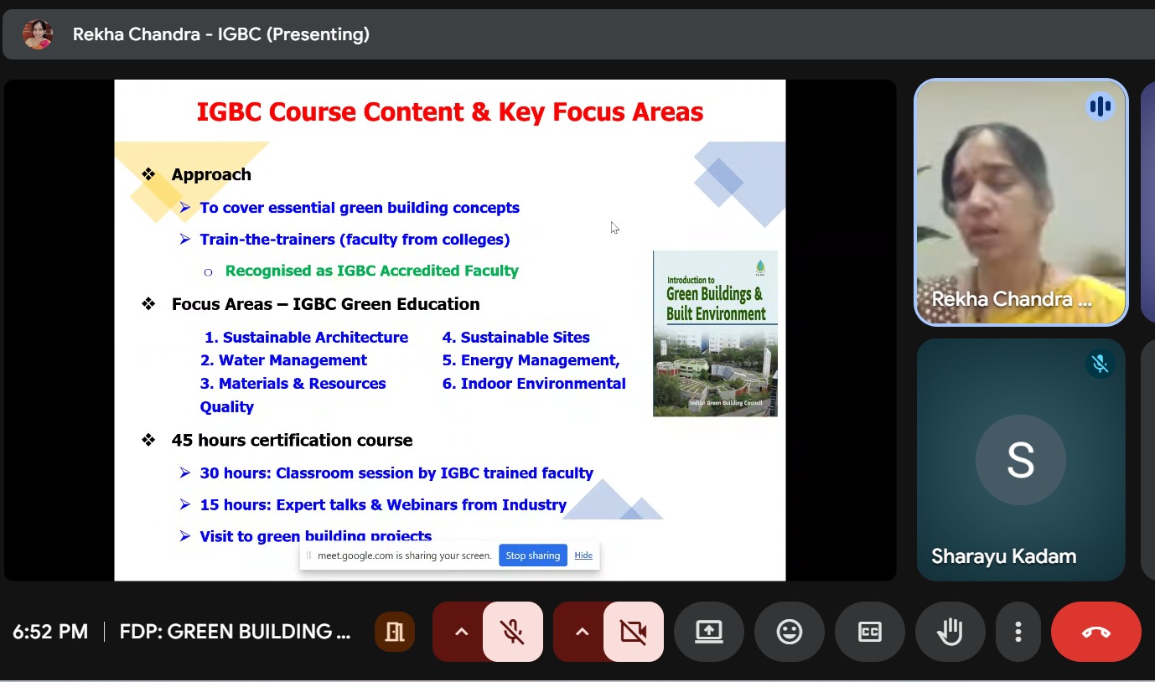Screen dimensions: 1155x682
Task: Unmute the microphone
Action: coord(512,632)
